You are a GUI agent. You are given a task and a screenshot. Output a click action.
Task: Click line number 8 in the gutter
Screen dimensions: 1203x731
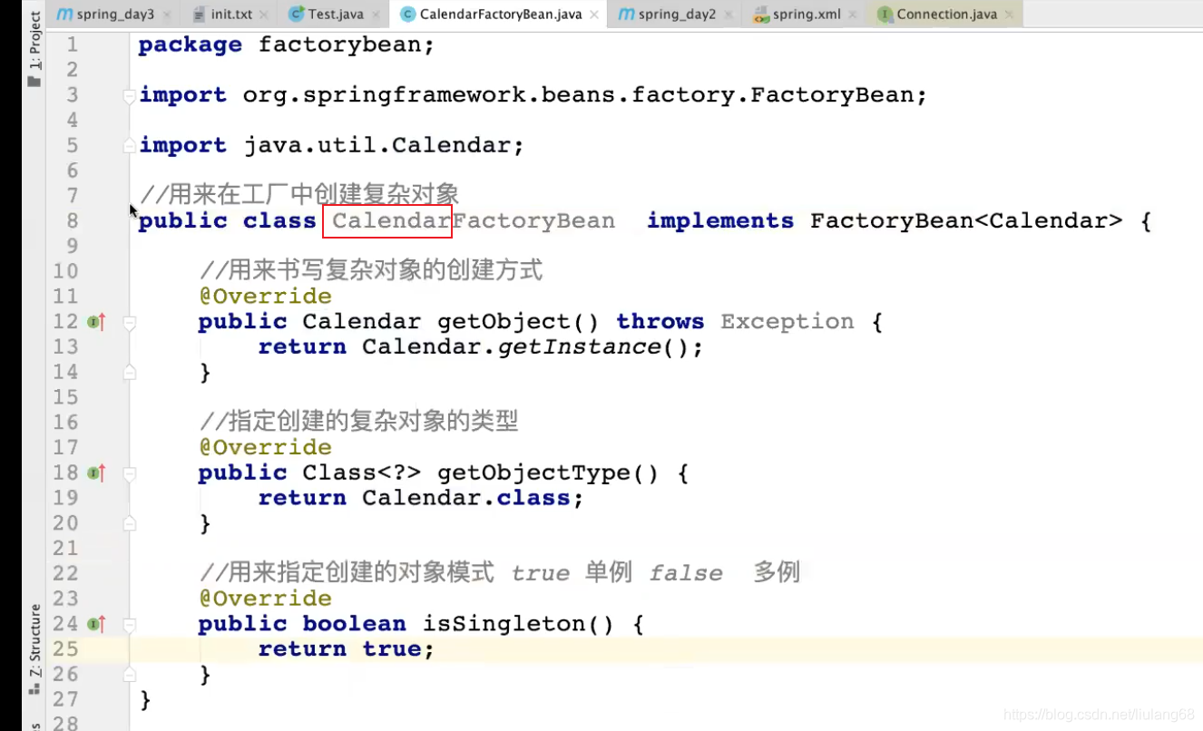[x=72, y=221]
